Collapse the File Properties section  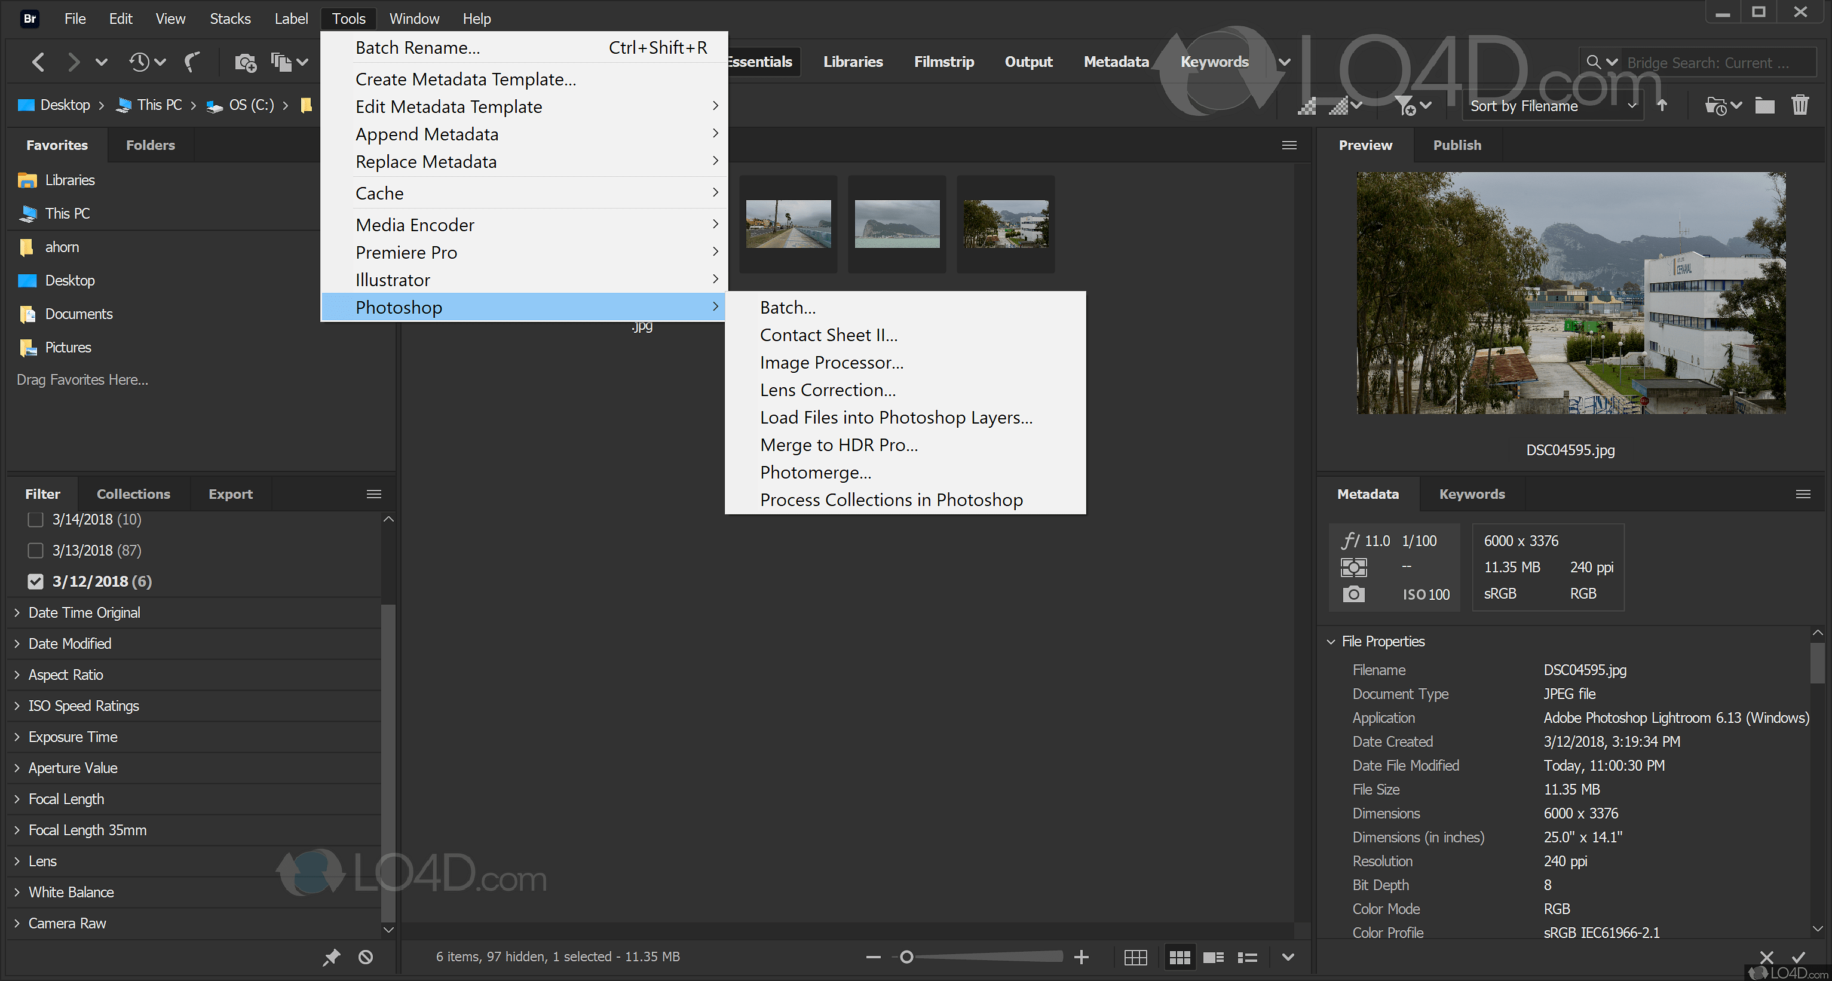(x=1331, y=641)
